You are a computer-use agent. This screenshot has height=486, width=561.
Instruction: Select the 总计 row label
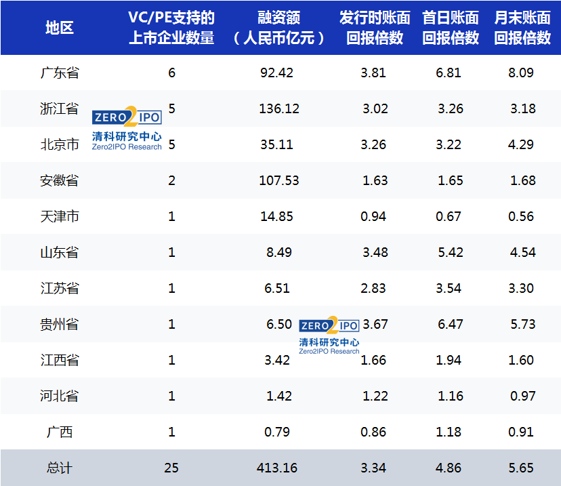point(60,468)
